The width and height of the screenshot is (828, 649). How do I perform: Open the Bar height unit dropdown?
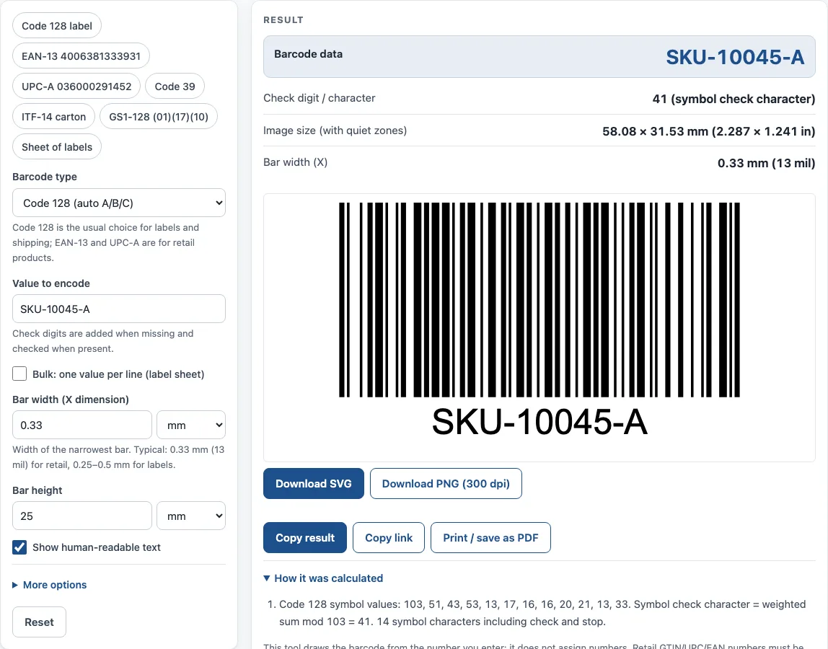[x=191, y=516]
